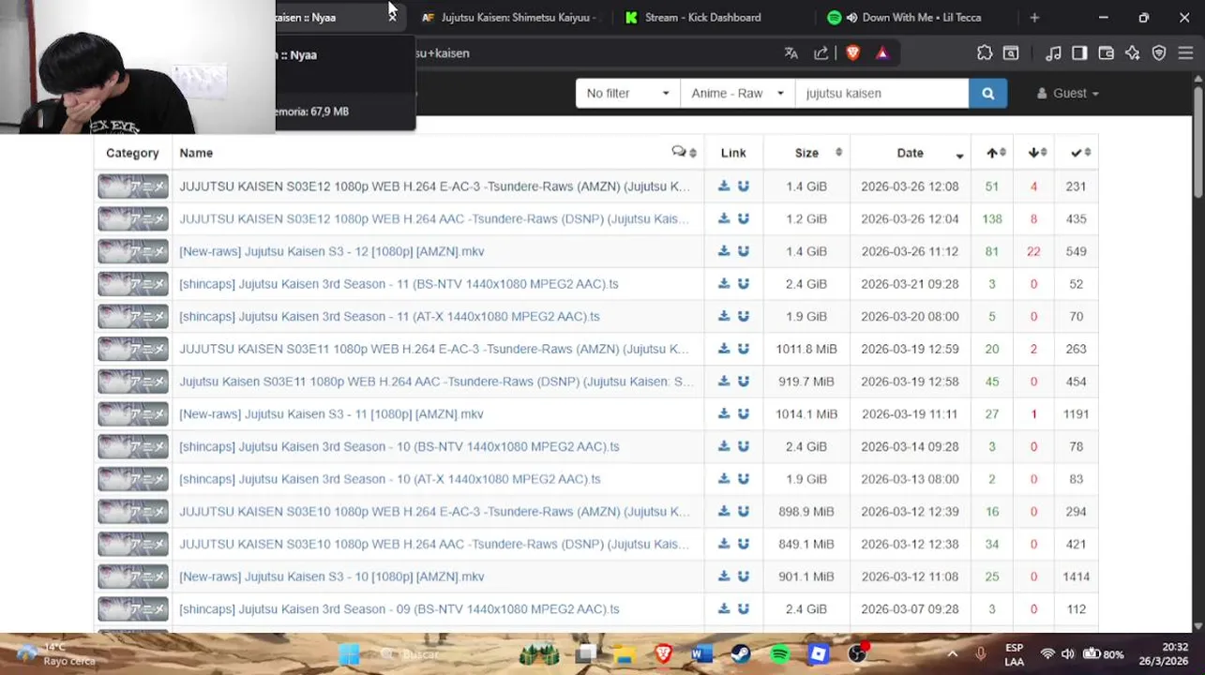This screenshot has width=1205, height=675.
Task: Open File Explorer from the taskbar
Action: pos(624,653)
